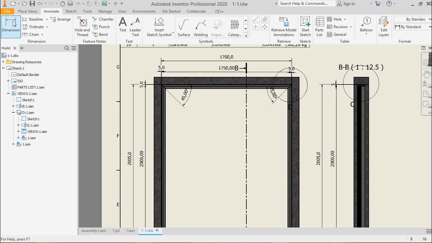
Task: Expand the Drawing Resources folder
Action: [3, 62]
